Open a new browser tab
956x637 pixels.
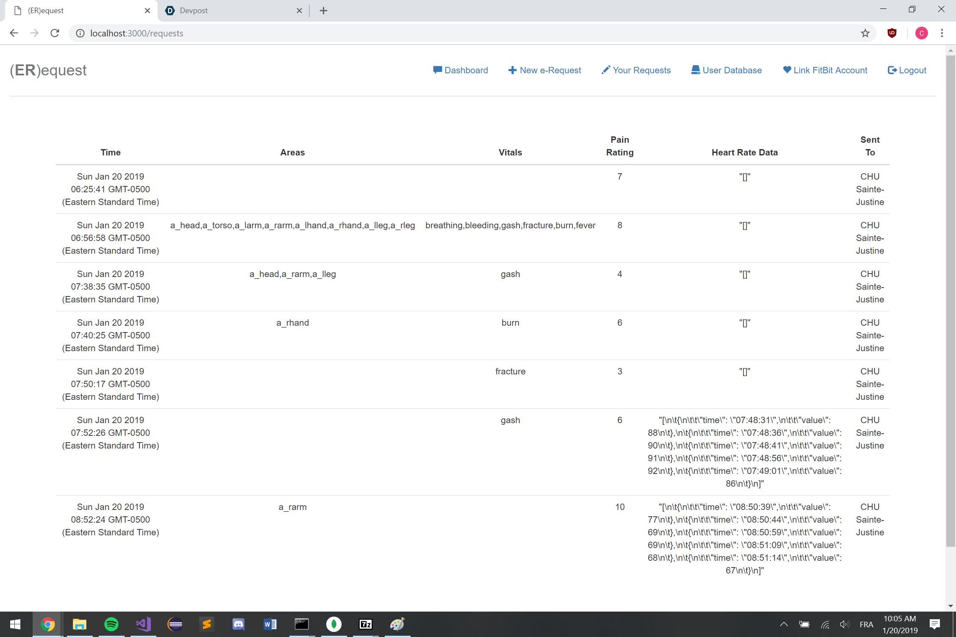323,11
